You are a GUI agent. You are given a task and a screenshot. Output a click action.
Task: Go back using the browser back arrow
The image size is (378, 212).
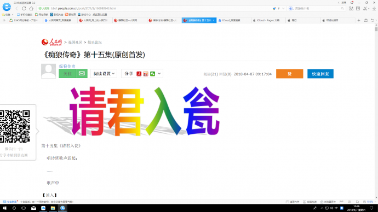[16, 8]
